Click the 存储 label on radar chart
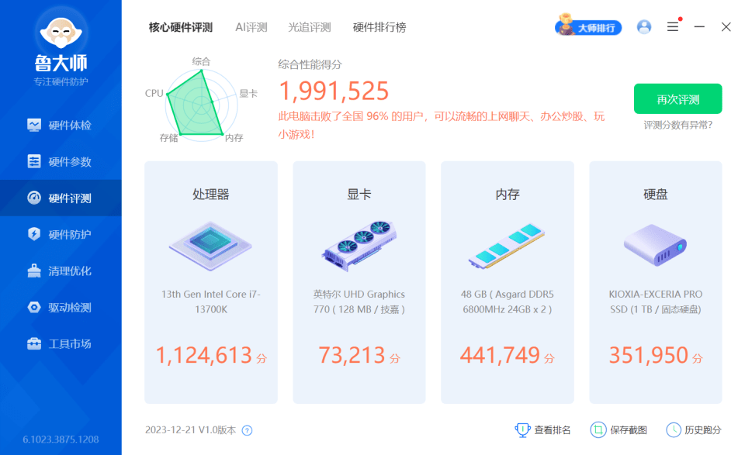The width and height of the screenshot is (745, 455). point(168,138)
